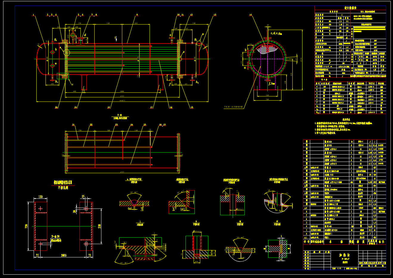Viewport: 393px width, 278px height.
Task: Click nozzle label d on the shell top
Action: [x=85, y=35]
